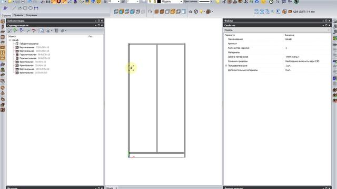Switch to the Править tab
This screenshot has height=189, width=337.
tap(18, 15)
